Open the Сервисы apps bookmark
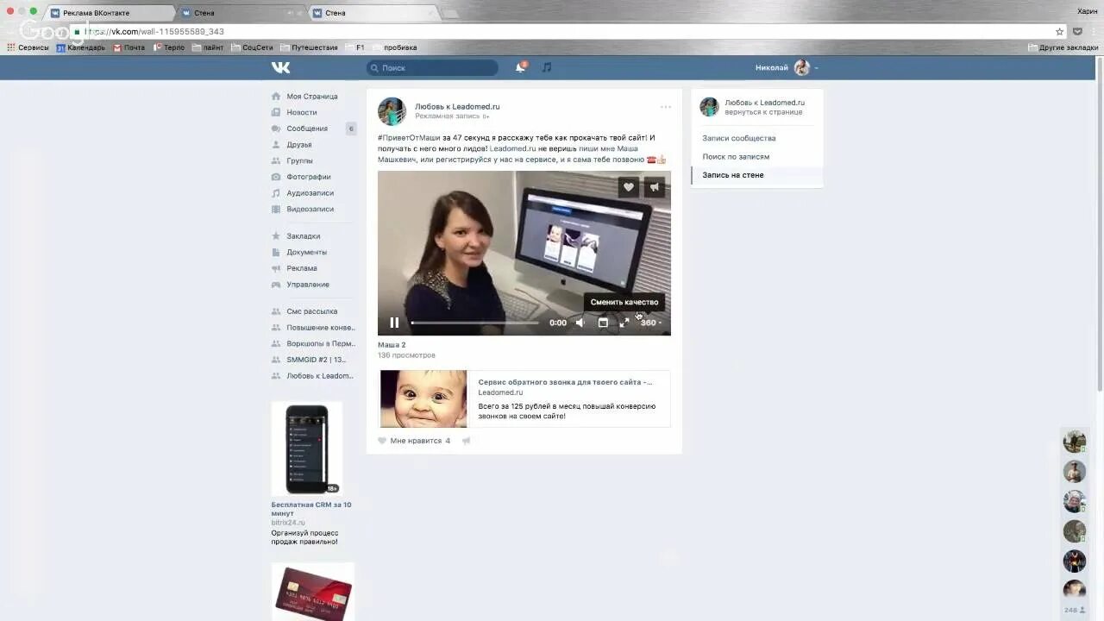Screen dimensions: 1104x621 pos(28,47)
